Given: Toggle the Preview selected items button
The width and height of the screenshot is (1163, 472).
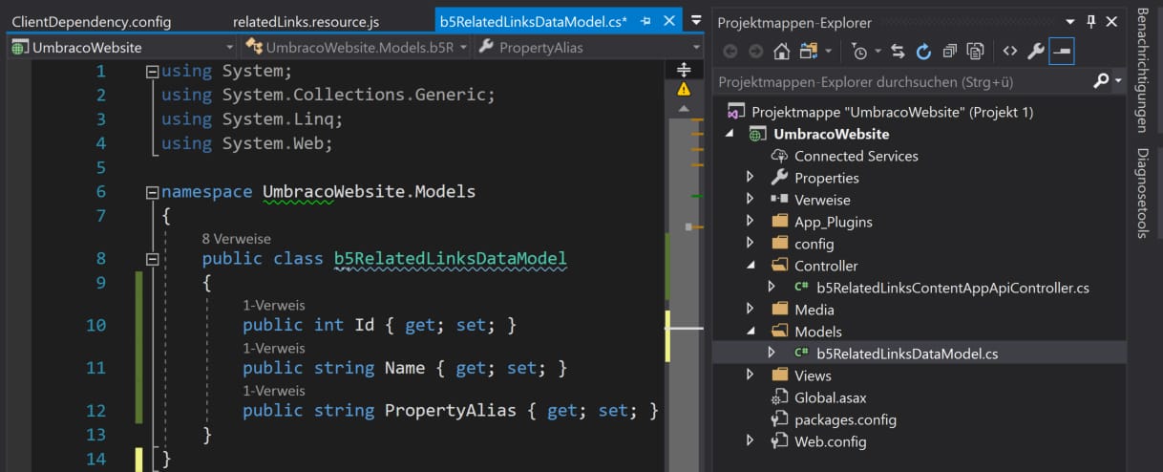Looking at the screenshot, I should [x=1061, y=51].
